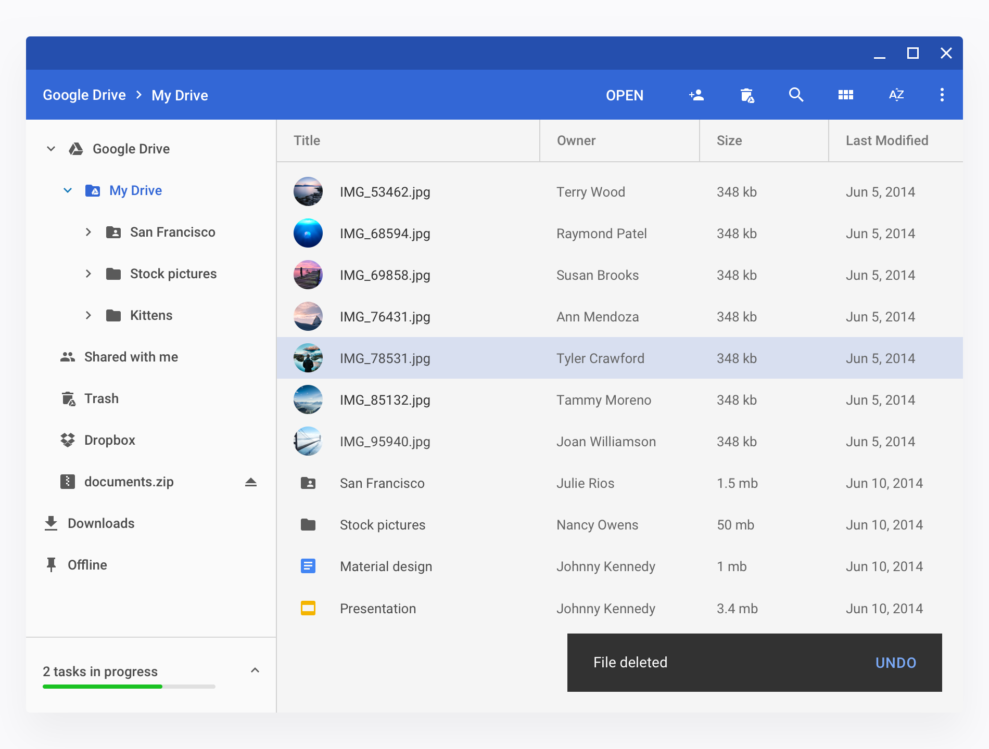This screenshot has width=989, height=749.
Task: Click the Presentation slides icon
Action: tap(308, 608)
